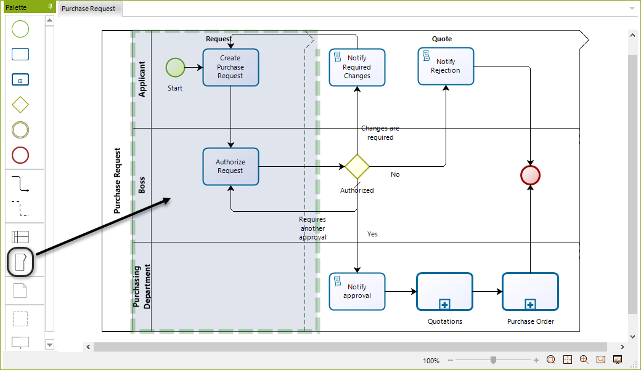641x370 pixels.
Task: Expand the Purchase Order sub-process marker
Action: tap(530, 304)
